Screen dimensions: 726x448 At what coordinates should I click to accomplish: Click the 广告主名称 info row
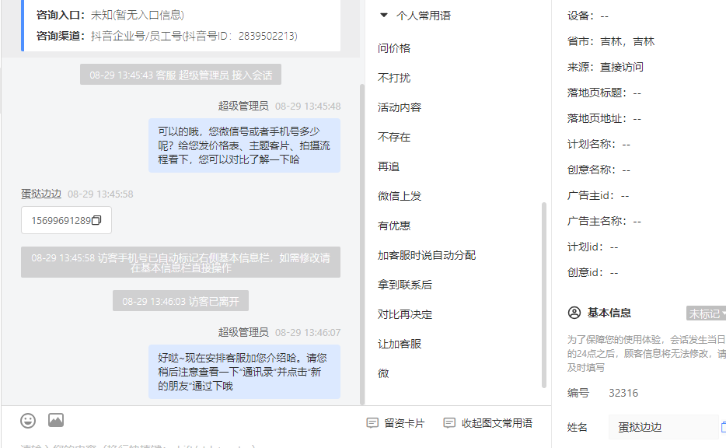pyautogui.click(x=604, y=222)
